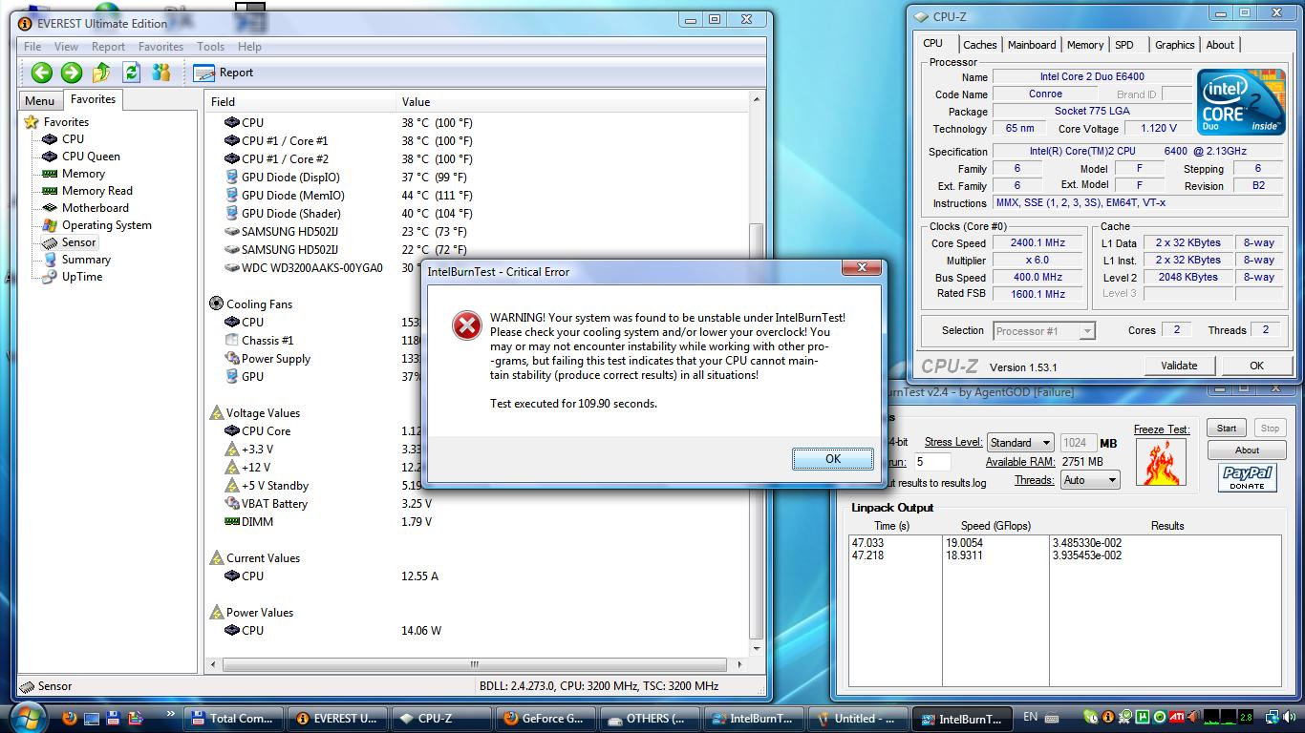This screenshot has height=733, width=1305.
Task: Click About button in IntelBurnTest
Action: point(1247,450)
